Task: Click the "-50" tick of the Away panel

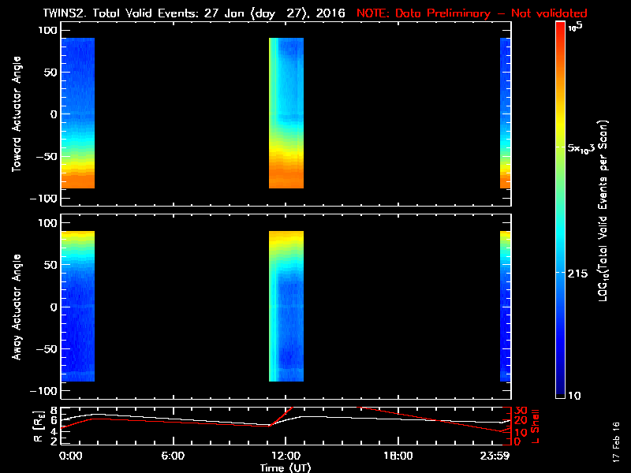Action: click(x=47, y=349)
